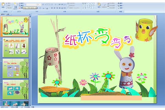The image size is (165, 110).
Task: Select the 纸杯变变变 WordArt title on slide
Action: (x=97, y=40)
